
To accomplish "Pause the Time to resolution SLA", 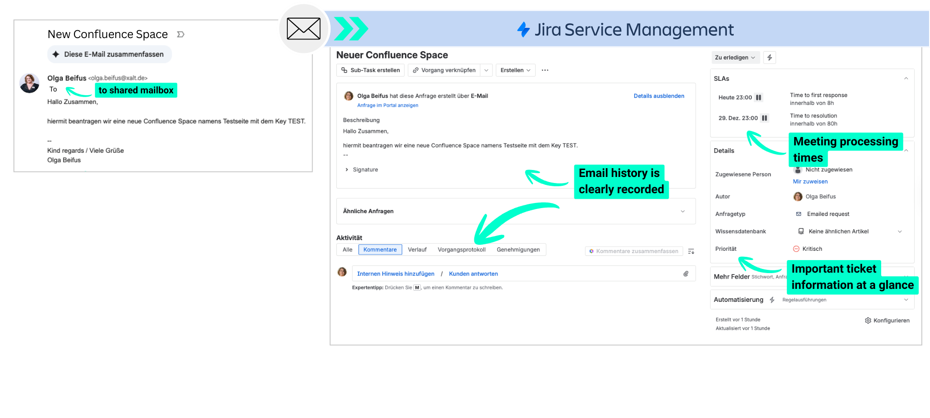I will click(x=764, y=118).
